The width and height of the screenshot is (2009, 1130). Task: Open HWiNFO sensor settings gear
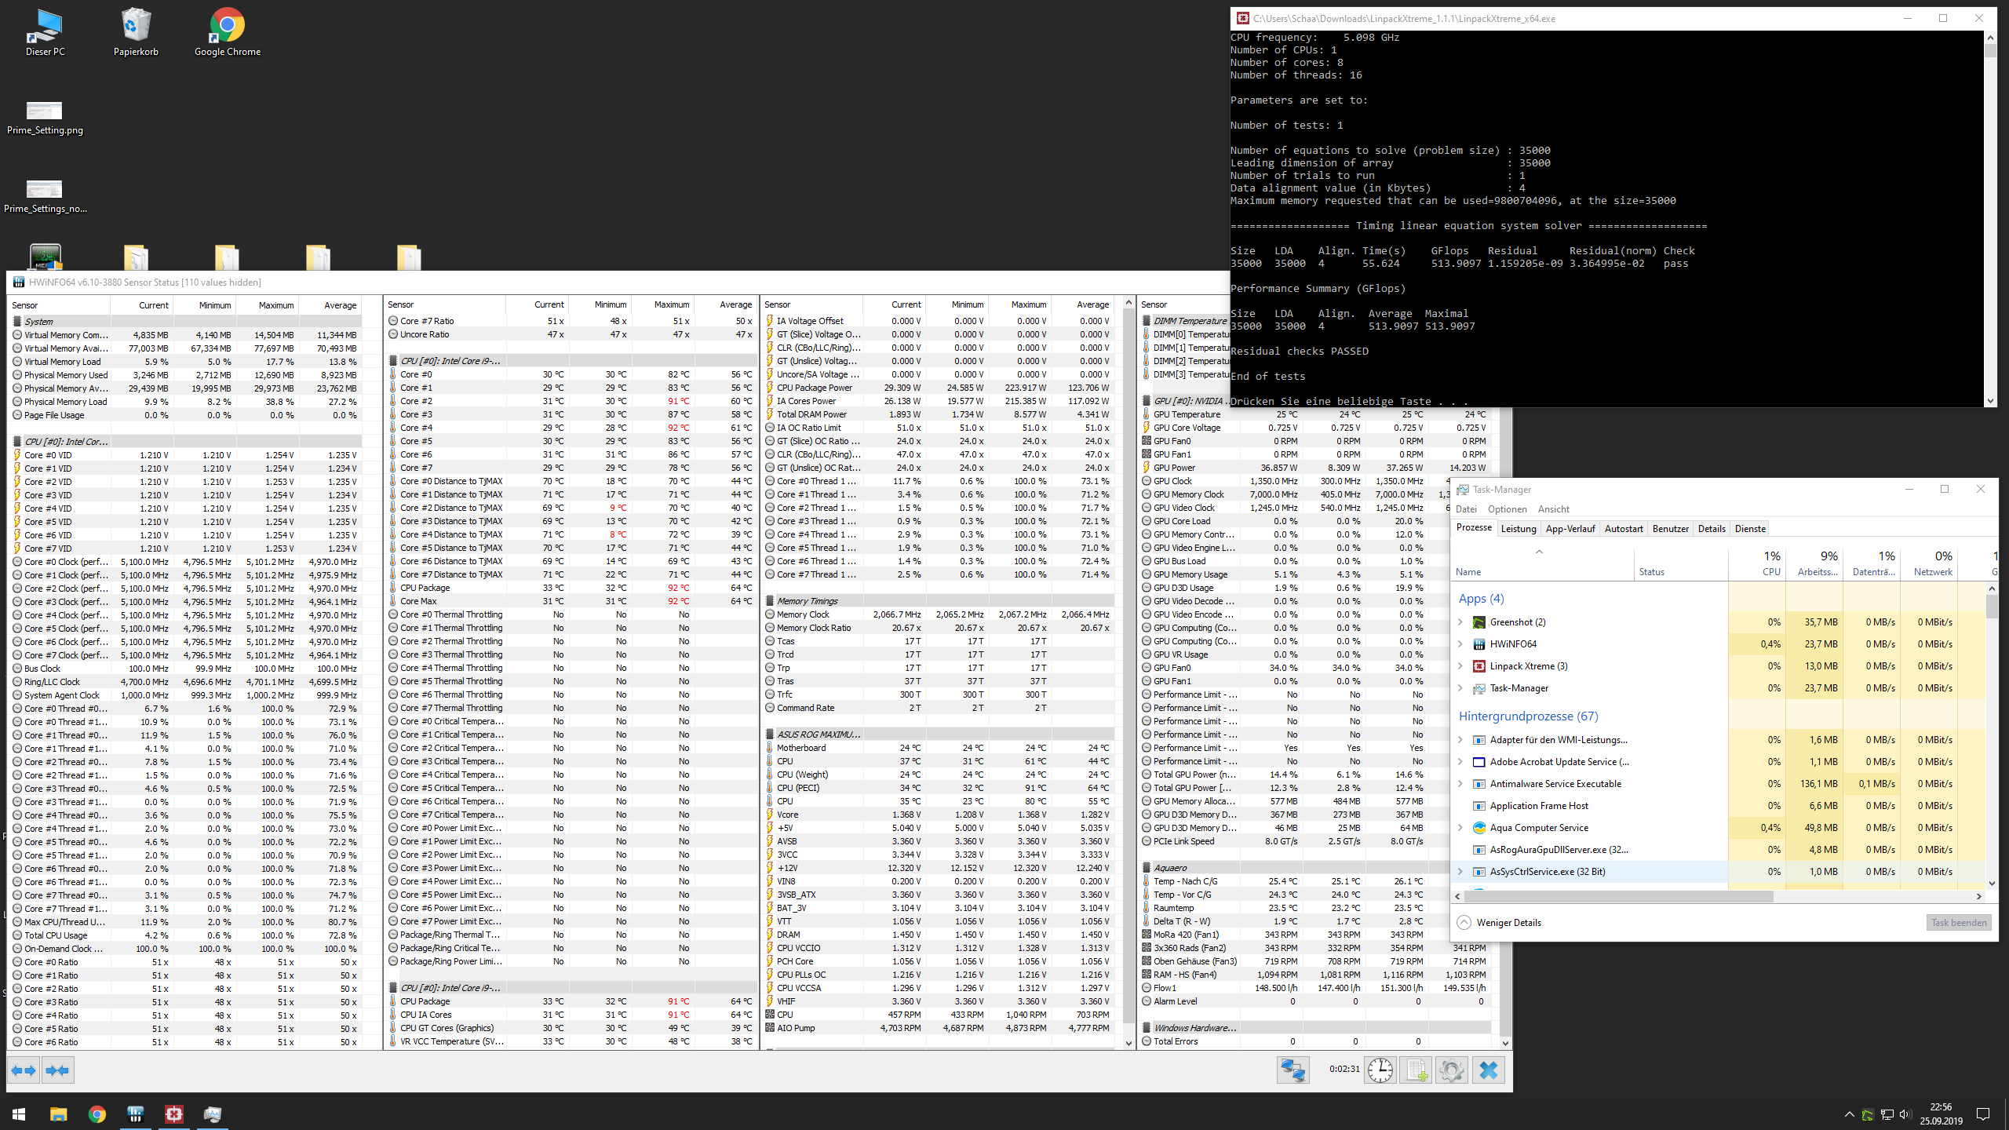click(x=1452, y=1070)
